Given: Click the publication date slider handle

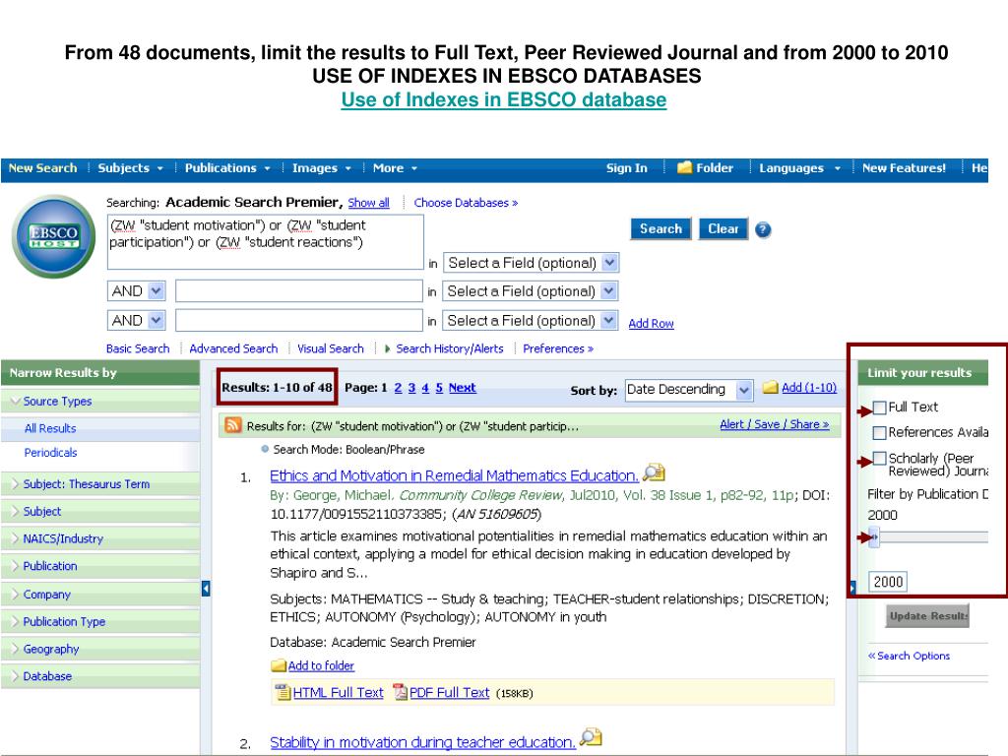Looking at the screenshot, I should coord(874,536).
